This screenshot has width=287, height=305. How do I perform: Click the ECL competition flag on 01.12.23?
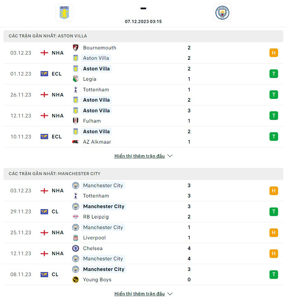click(x=44, y=74)
